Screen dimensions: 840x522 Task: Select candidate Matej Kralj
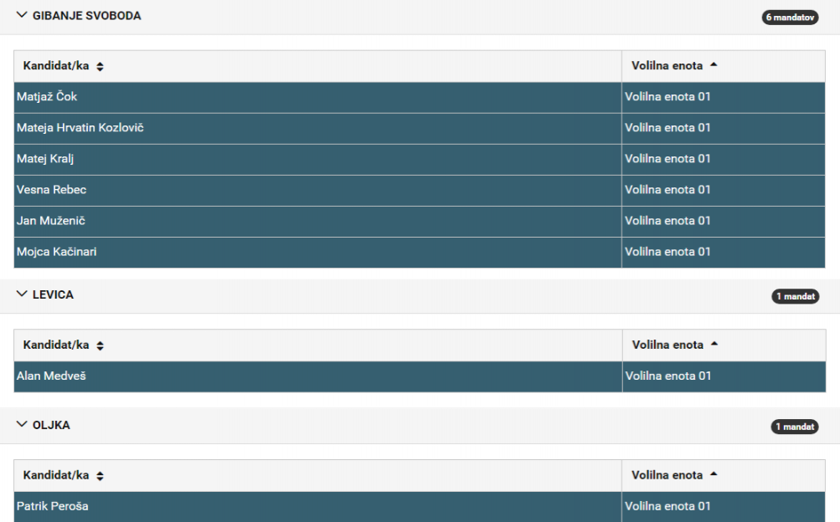[45, 159]
